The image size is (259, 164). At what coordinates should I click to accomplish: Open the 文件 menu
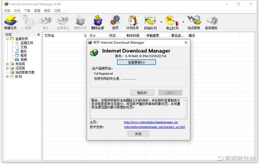tap(17, 11)
